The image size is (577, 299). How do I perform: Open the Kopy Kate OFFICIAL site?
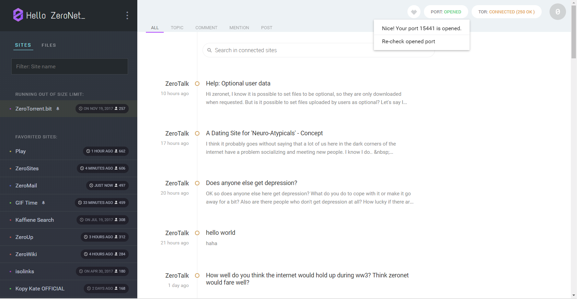tap(40, 288)
